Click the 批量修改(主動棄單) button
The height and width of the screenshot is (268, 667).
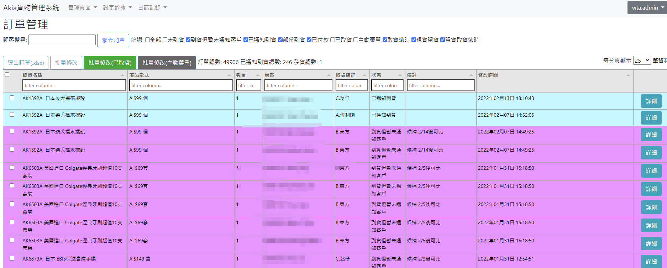167,63
